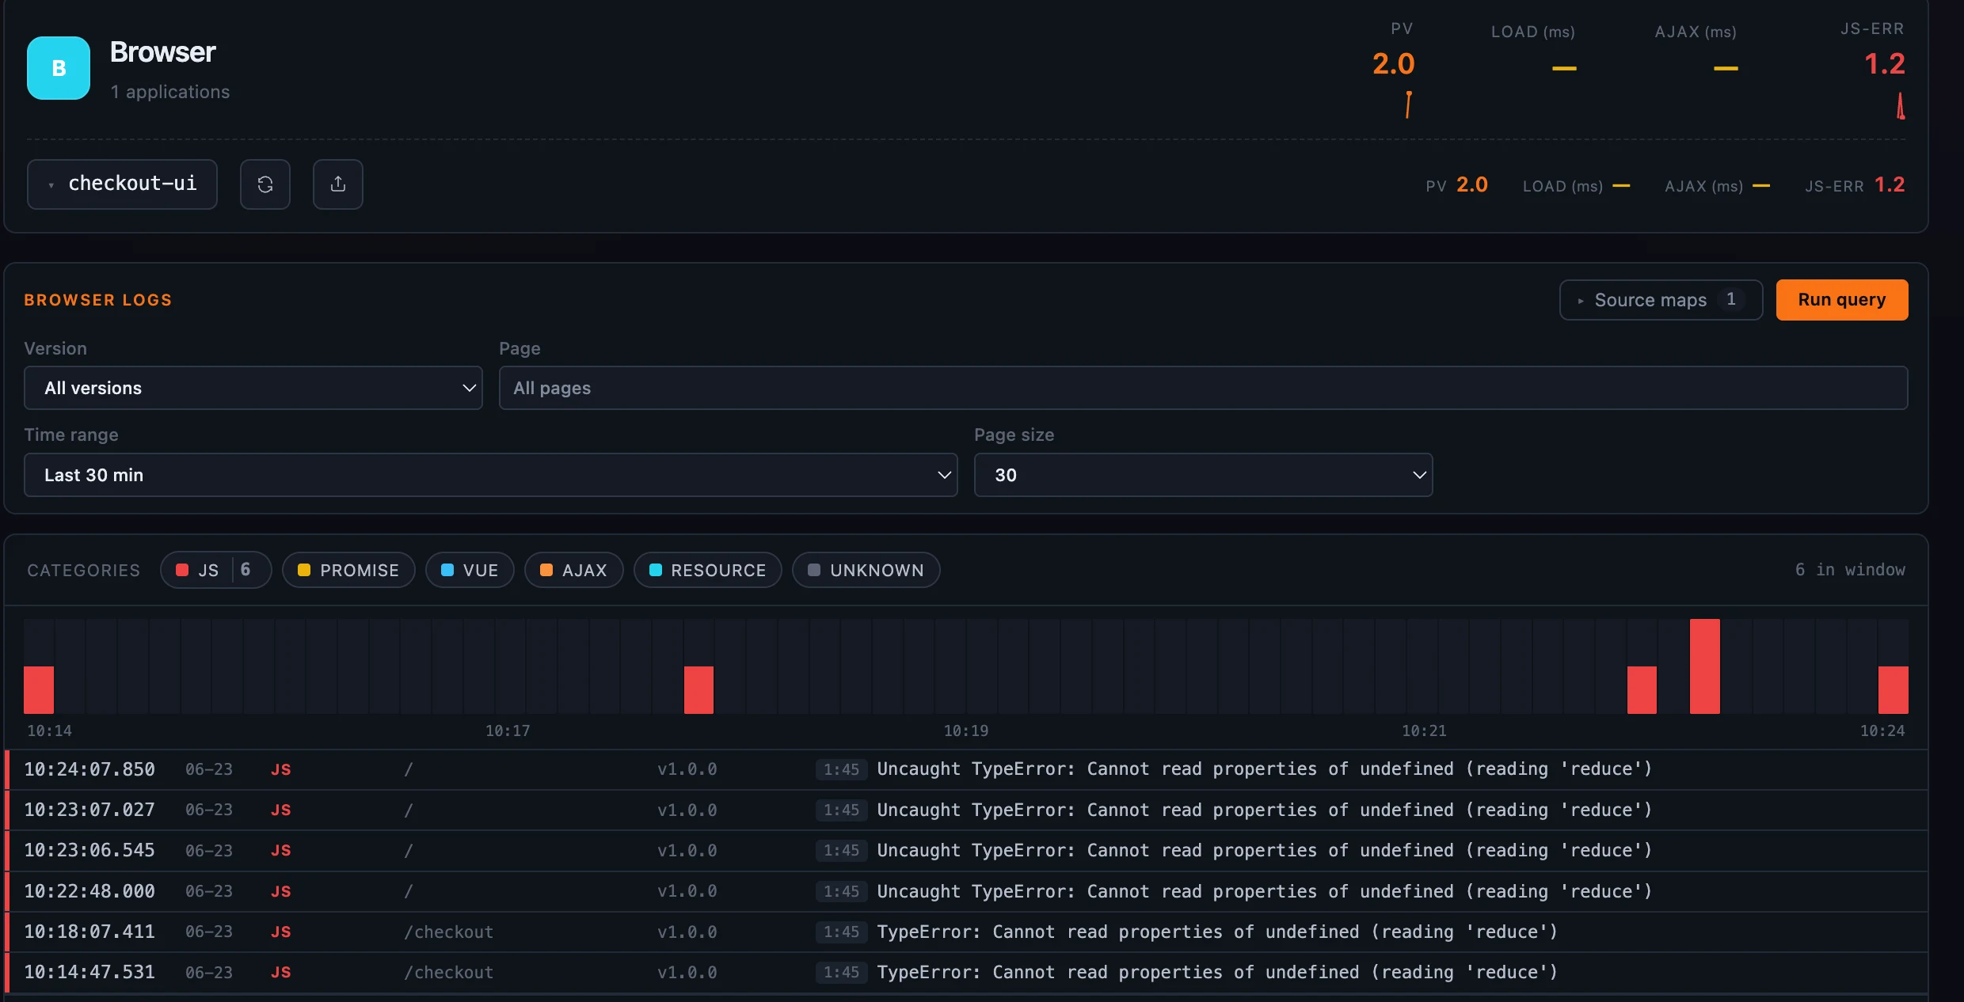Click the first histogram bar at 10:14
The height and width of the screenshot is (1002, 1964).
point(39,690)
